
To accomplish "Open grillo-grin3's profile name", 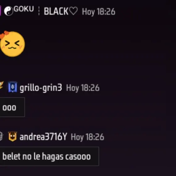I will [41, 88].
